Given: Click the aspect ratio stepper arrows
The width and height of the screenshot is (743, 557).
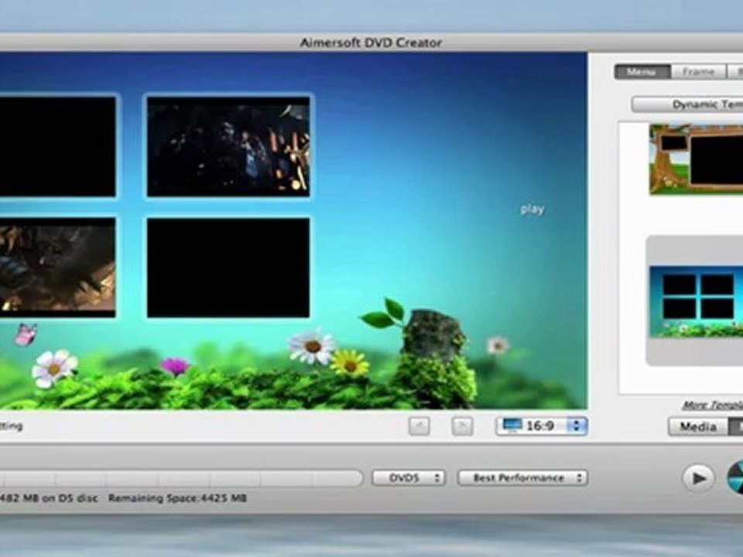Looking at the screenshot, I should [x=577, y=425].
